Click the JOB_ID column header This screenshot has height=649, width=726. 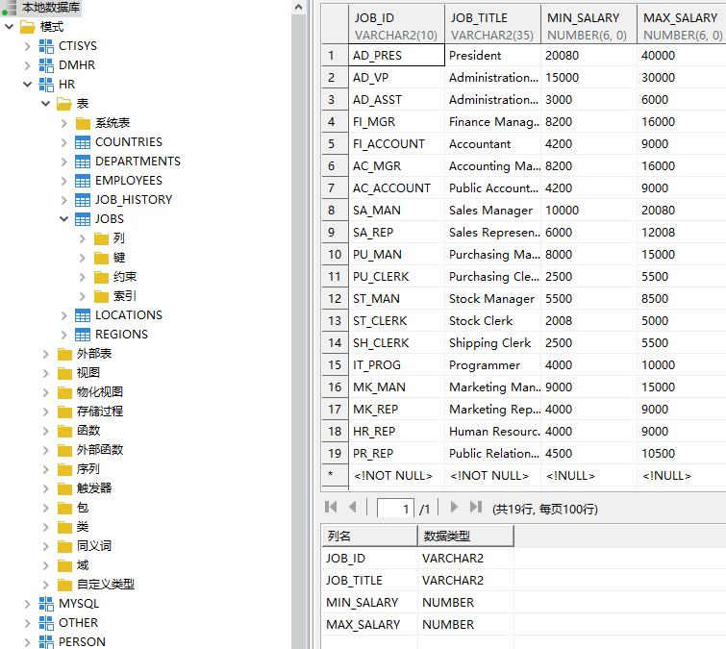coord(396,25)
